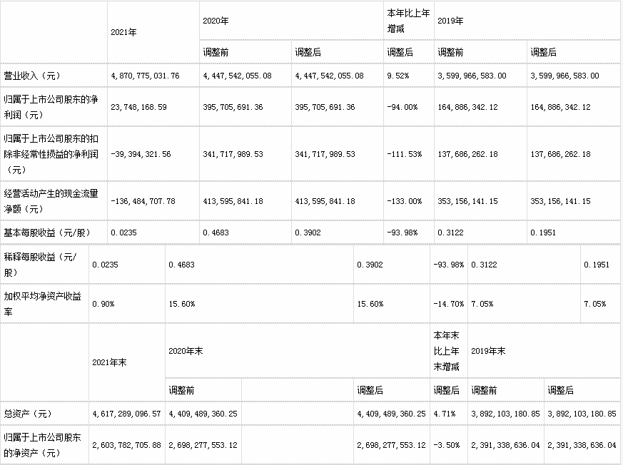This screenshot has height=465, width=623.
Task: Click 2021 revenue value 4,870,775,031.76
Action: [145, 76]
